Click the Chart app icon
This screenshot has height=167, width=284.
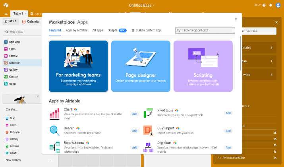pyautogui.click(x=54, y=114)
